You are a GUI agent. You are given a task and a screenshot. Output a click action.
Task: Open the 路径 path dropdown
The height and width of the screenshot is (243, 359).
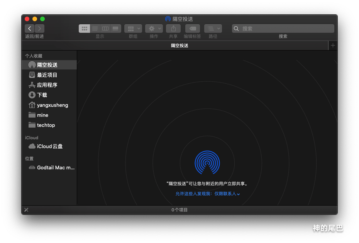pyautogui.click(x=213, y=29)
